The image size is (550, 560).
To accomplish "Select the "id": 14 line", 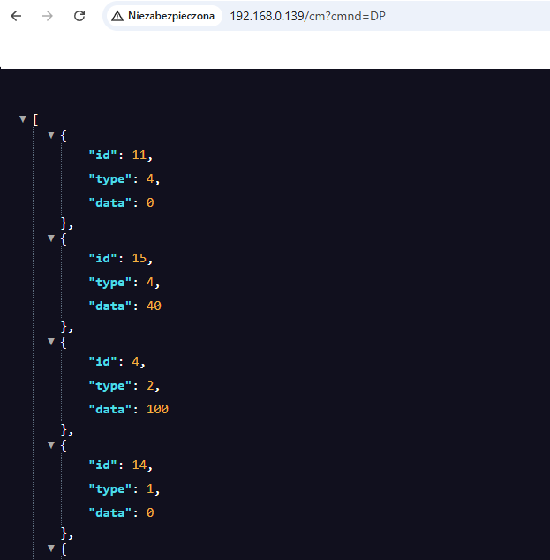I will pos(121,465).
